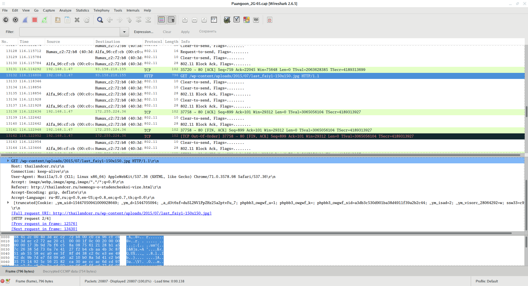528x286 pixels.
Task: Click the zoom in icon
Action: [185, 20]
